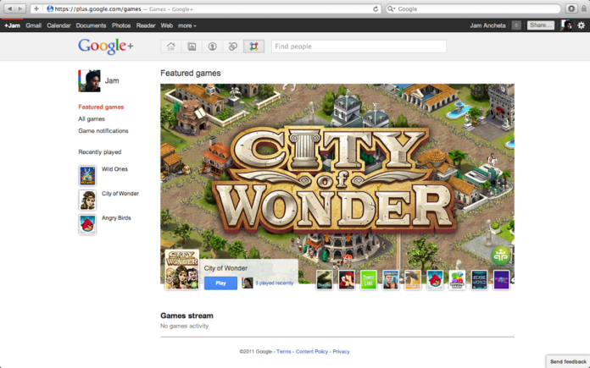Select the purple Bejeweled game thumbnail

(x=502, y=280)
